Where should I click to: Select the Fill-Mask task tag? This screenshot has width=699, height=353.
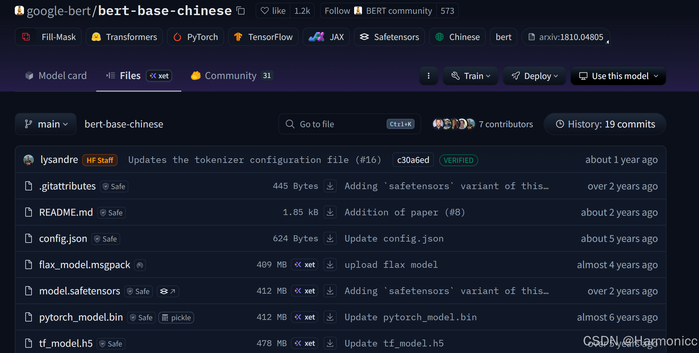coord(48,37)
